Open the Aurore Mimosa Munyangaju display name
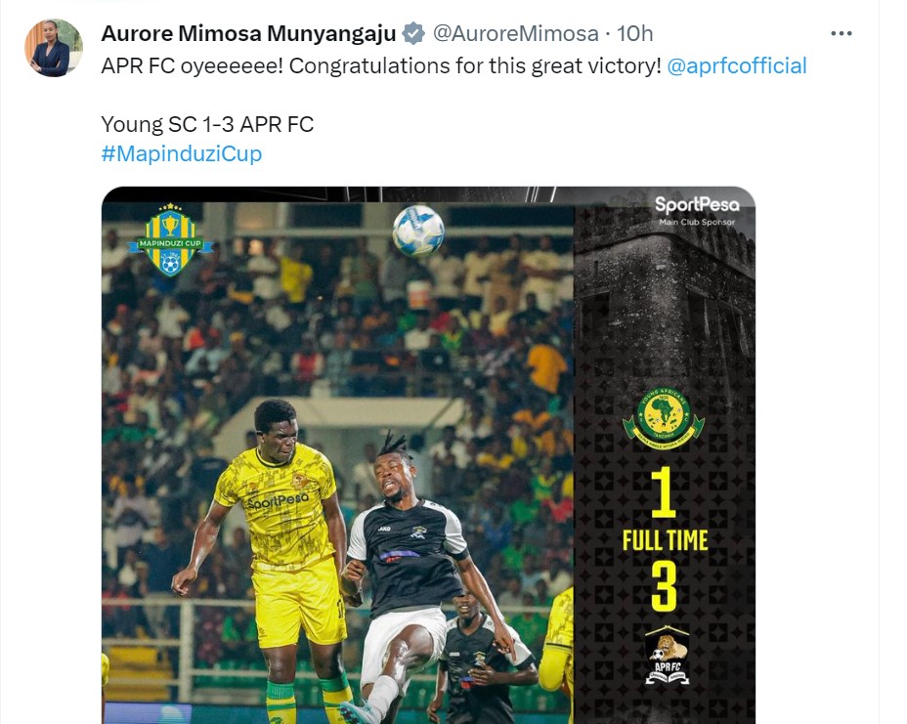Screen dimensions: 907x724 pyautogui.click(x=248, y=33)
